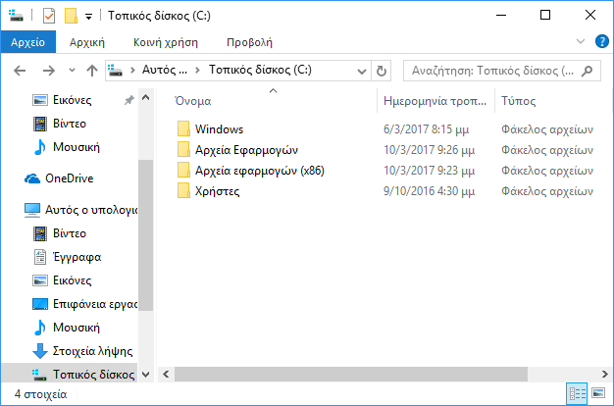This screenshot has height=406, width=614.
Task: Open the recent locations dropdown arrow
Action: [x=72, y=71]
